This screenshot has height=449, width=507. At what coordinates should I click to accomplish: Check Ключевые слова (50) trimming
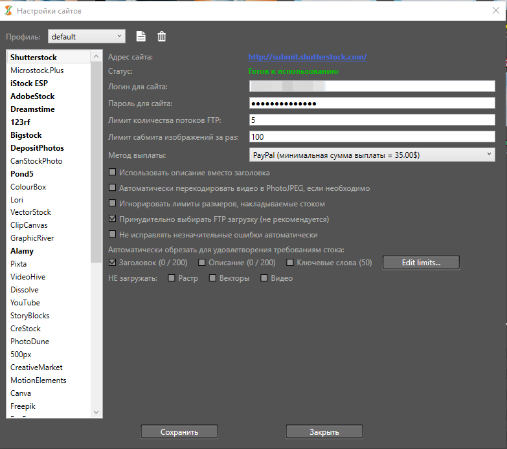point(290,262)
